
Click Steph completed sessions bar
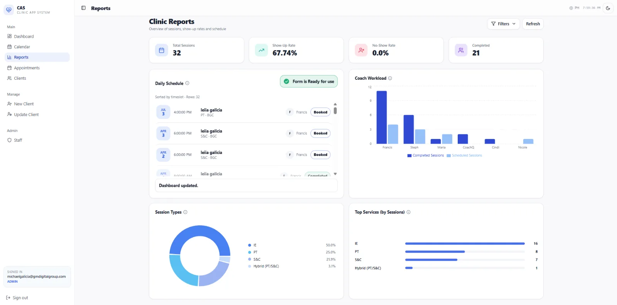point(408,129)
